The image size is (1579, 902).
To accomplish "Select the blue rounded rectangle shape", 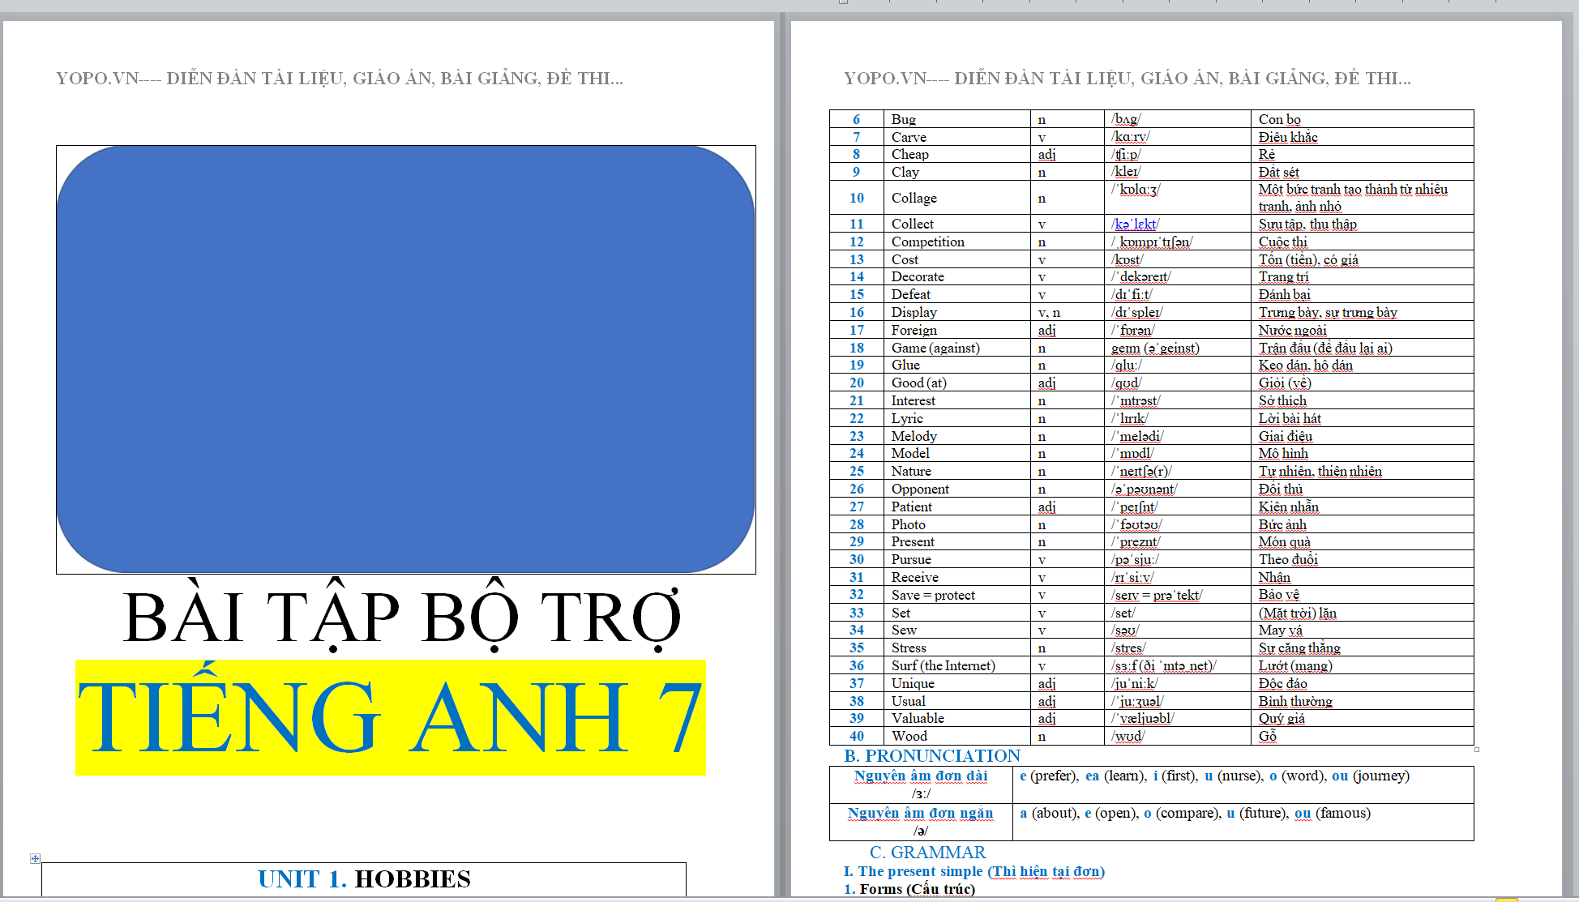I will click(x=405, y=359).
